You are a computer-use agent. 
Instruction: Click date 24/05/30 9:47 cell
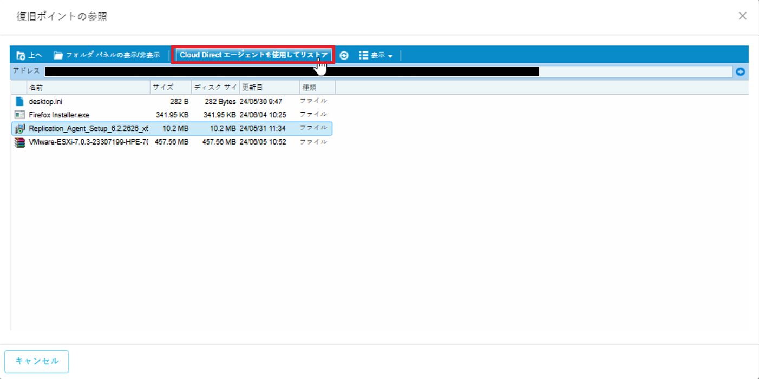pyautogui.click(x=261, y=101)
